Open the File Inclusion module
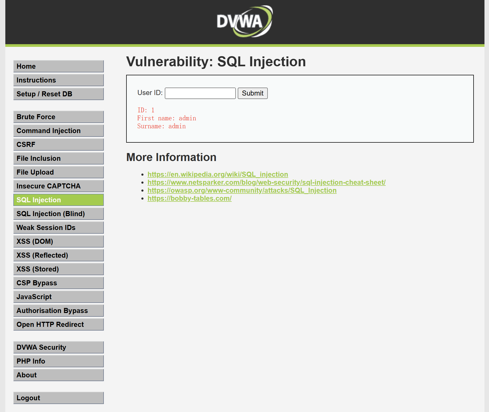 59,158
